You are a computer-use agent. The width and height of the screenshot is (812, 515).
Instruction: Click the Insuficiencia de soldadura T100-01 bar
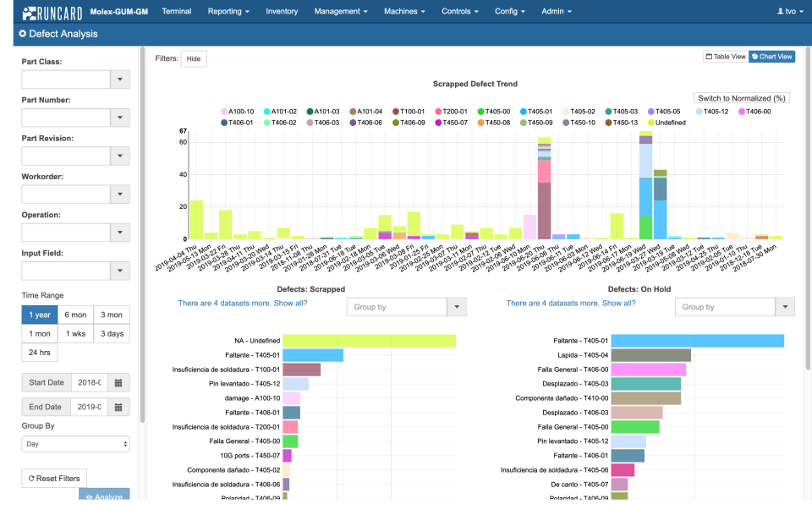click(x=301, y=370)
